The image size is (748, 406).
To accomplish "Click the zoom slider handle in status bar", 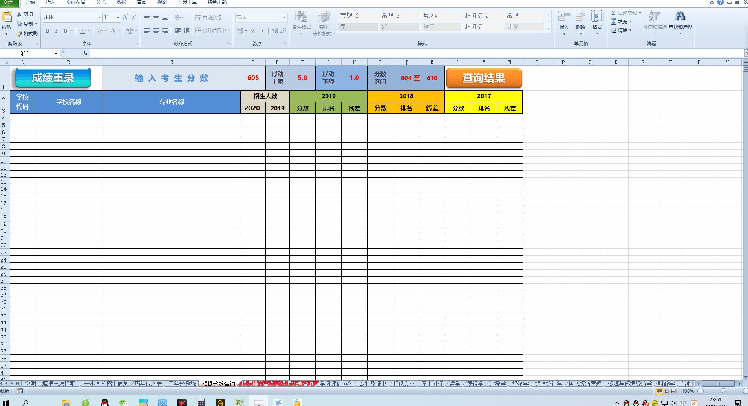I will tap(723, 391).
